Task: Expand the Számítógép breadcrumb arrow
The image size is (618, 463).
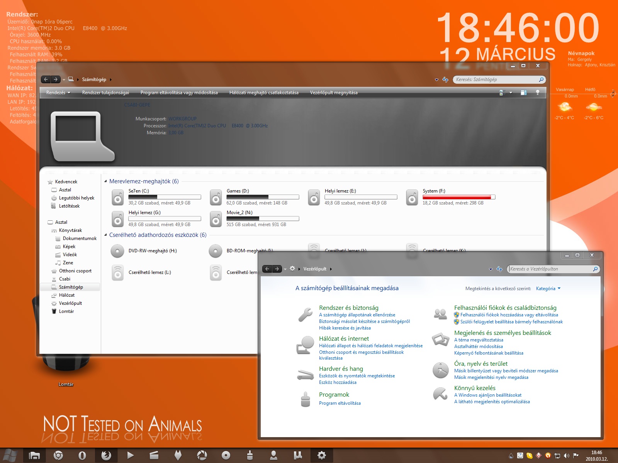Action: [111, 79]
